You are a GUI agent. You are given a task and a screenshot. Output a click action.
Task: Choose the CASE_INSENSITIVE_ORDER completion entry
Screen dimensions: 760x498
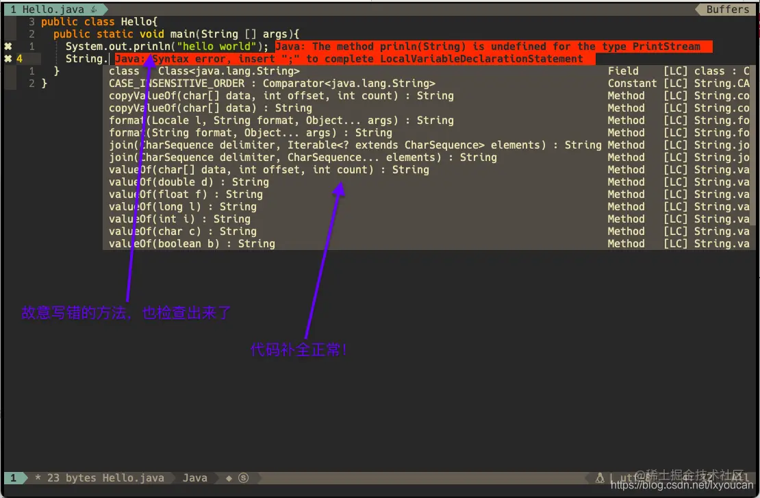(272, 84)
